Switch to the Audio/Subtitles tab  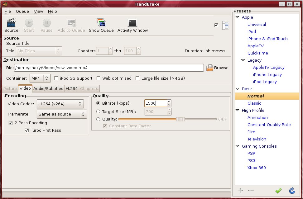[x=48, y=88]
